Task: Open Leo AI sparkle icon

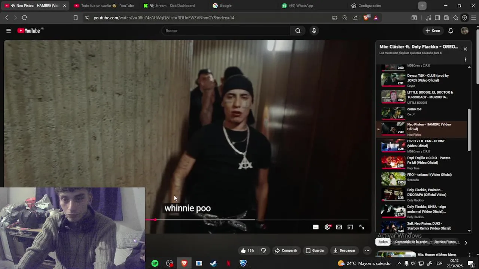Action: click(x=455, y=18)
